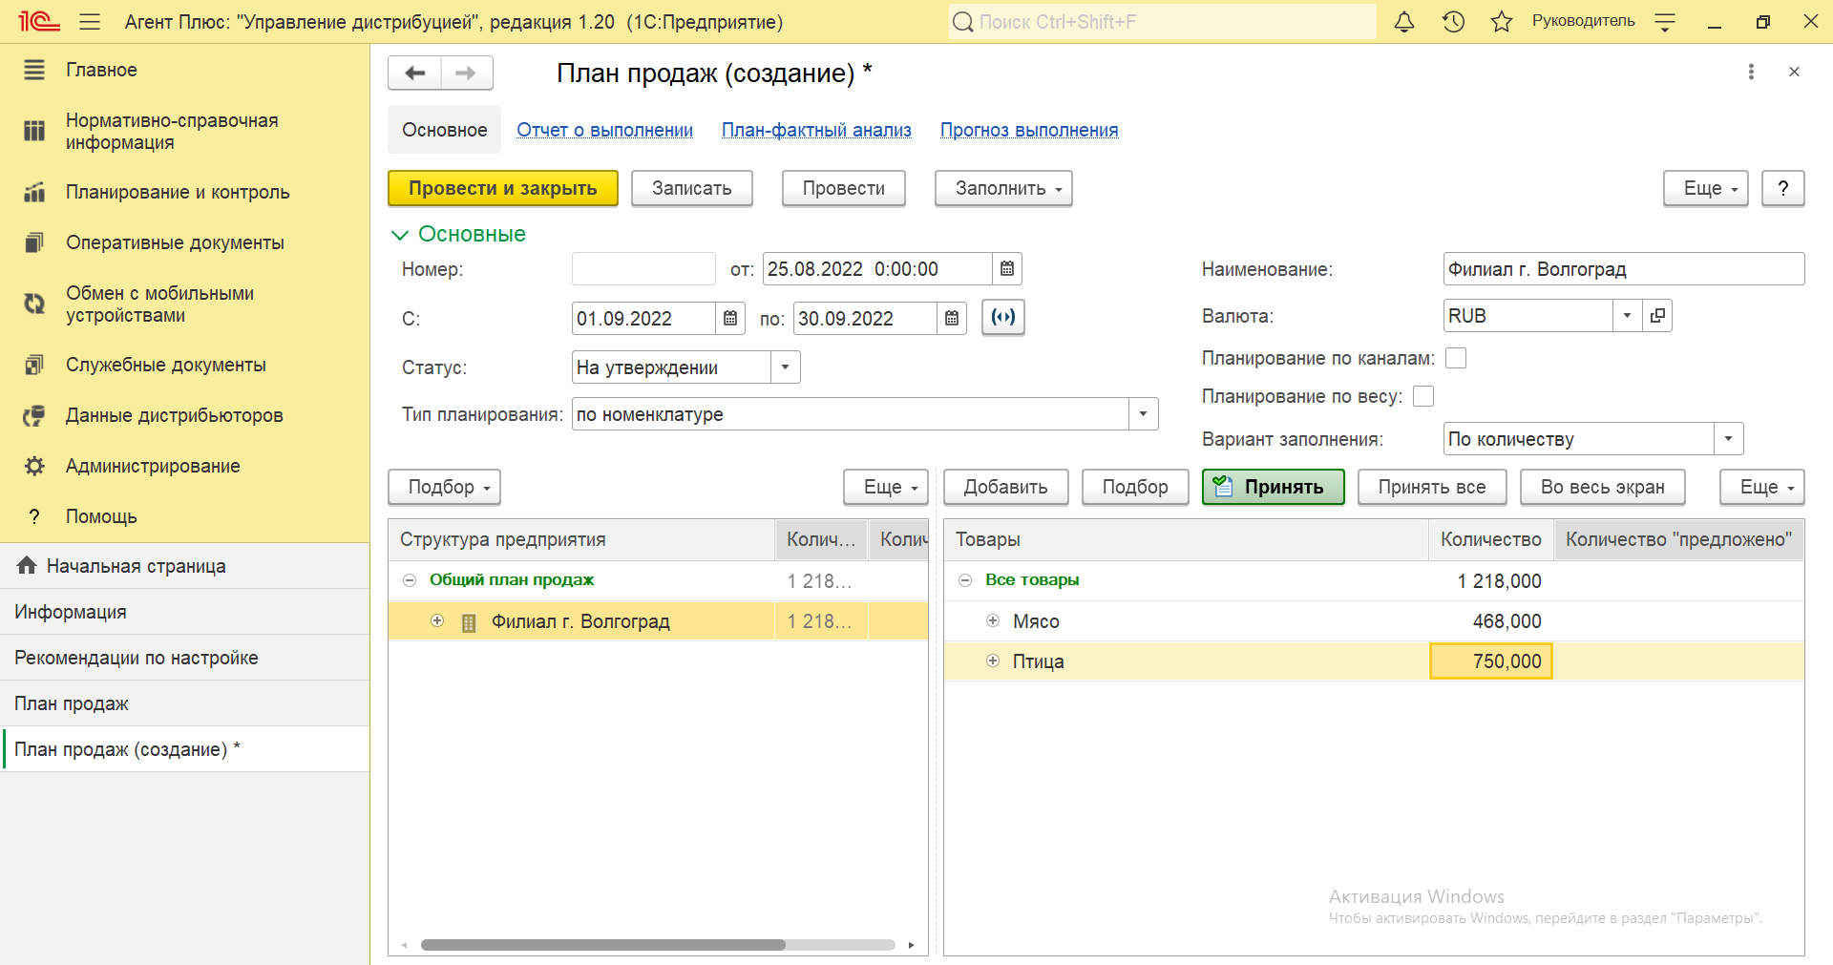Open the Статус dropdown list

pos(785,367)
